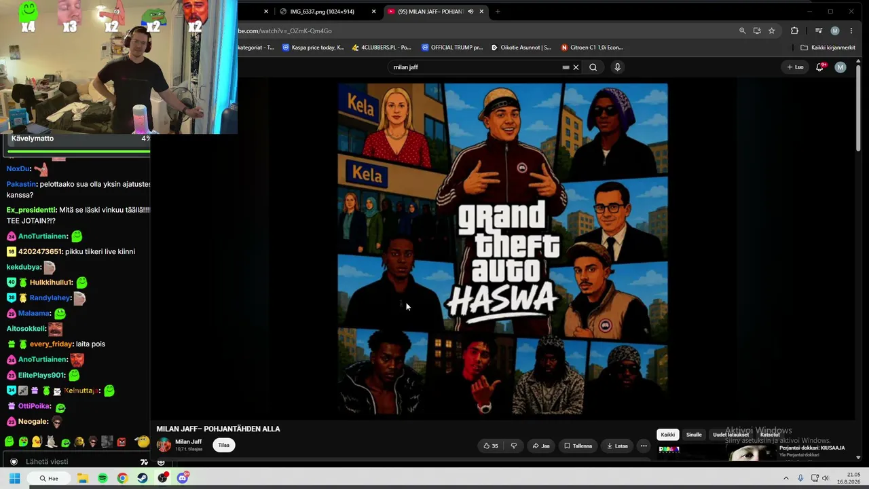Open Chrome media controls icon
Screen dimensions: 869x489
819,31
